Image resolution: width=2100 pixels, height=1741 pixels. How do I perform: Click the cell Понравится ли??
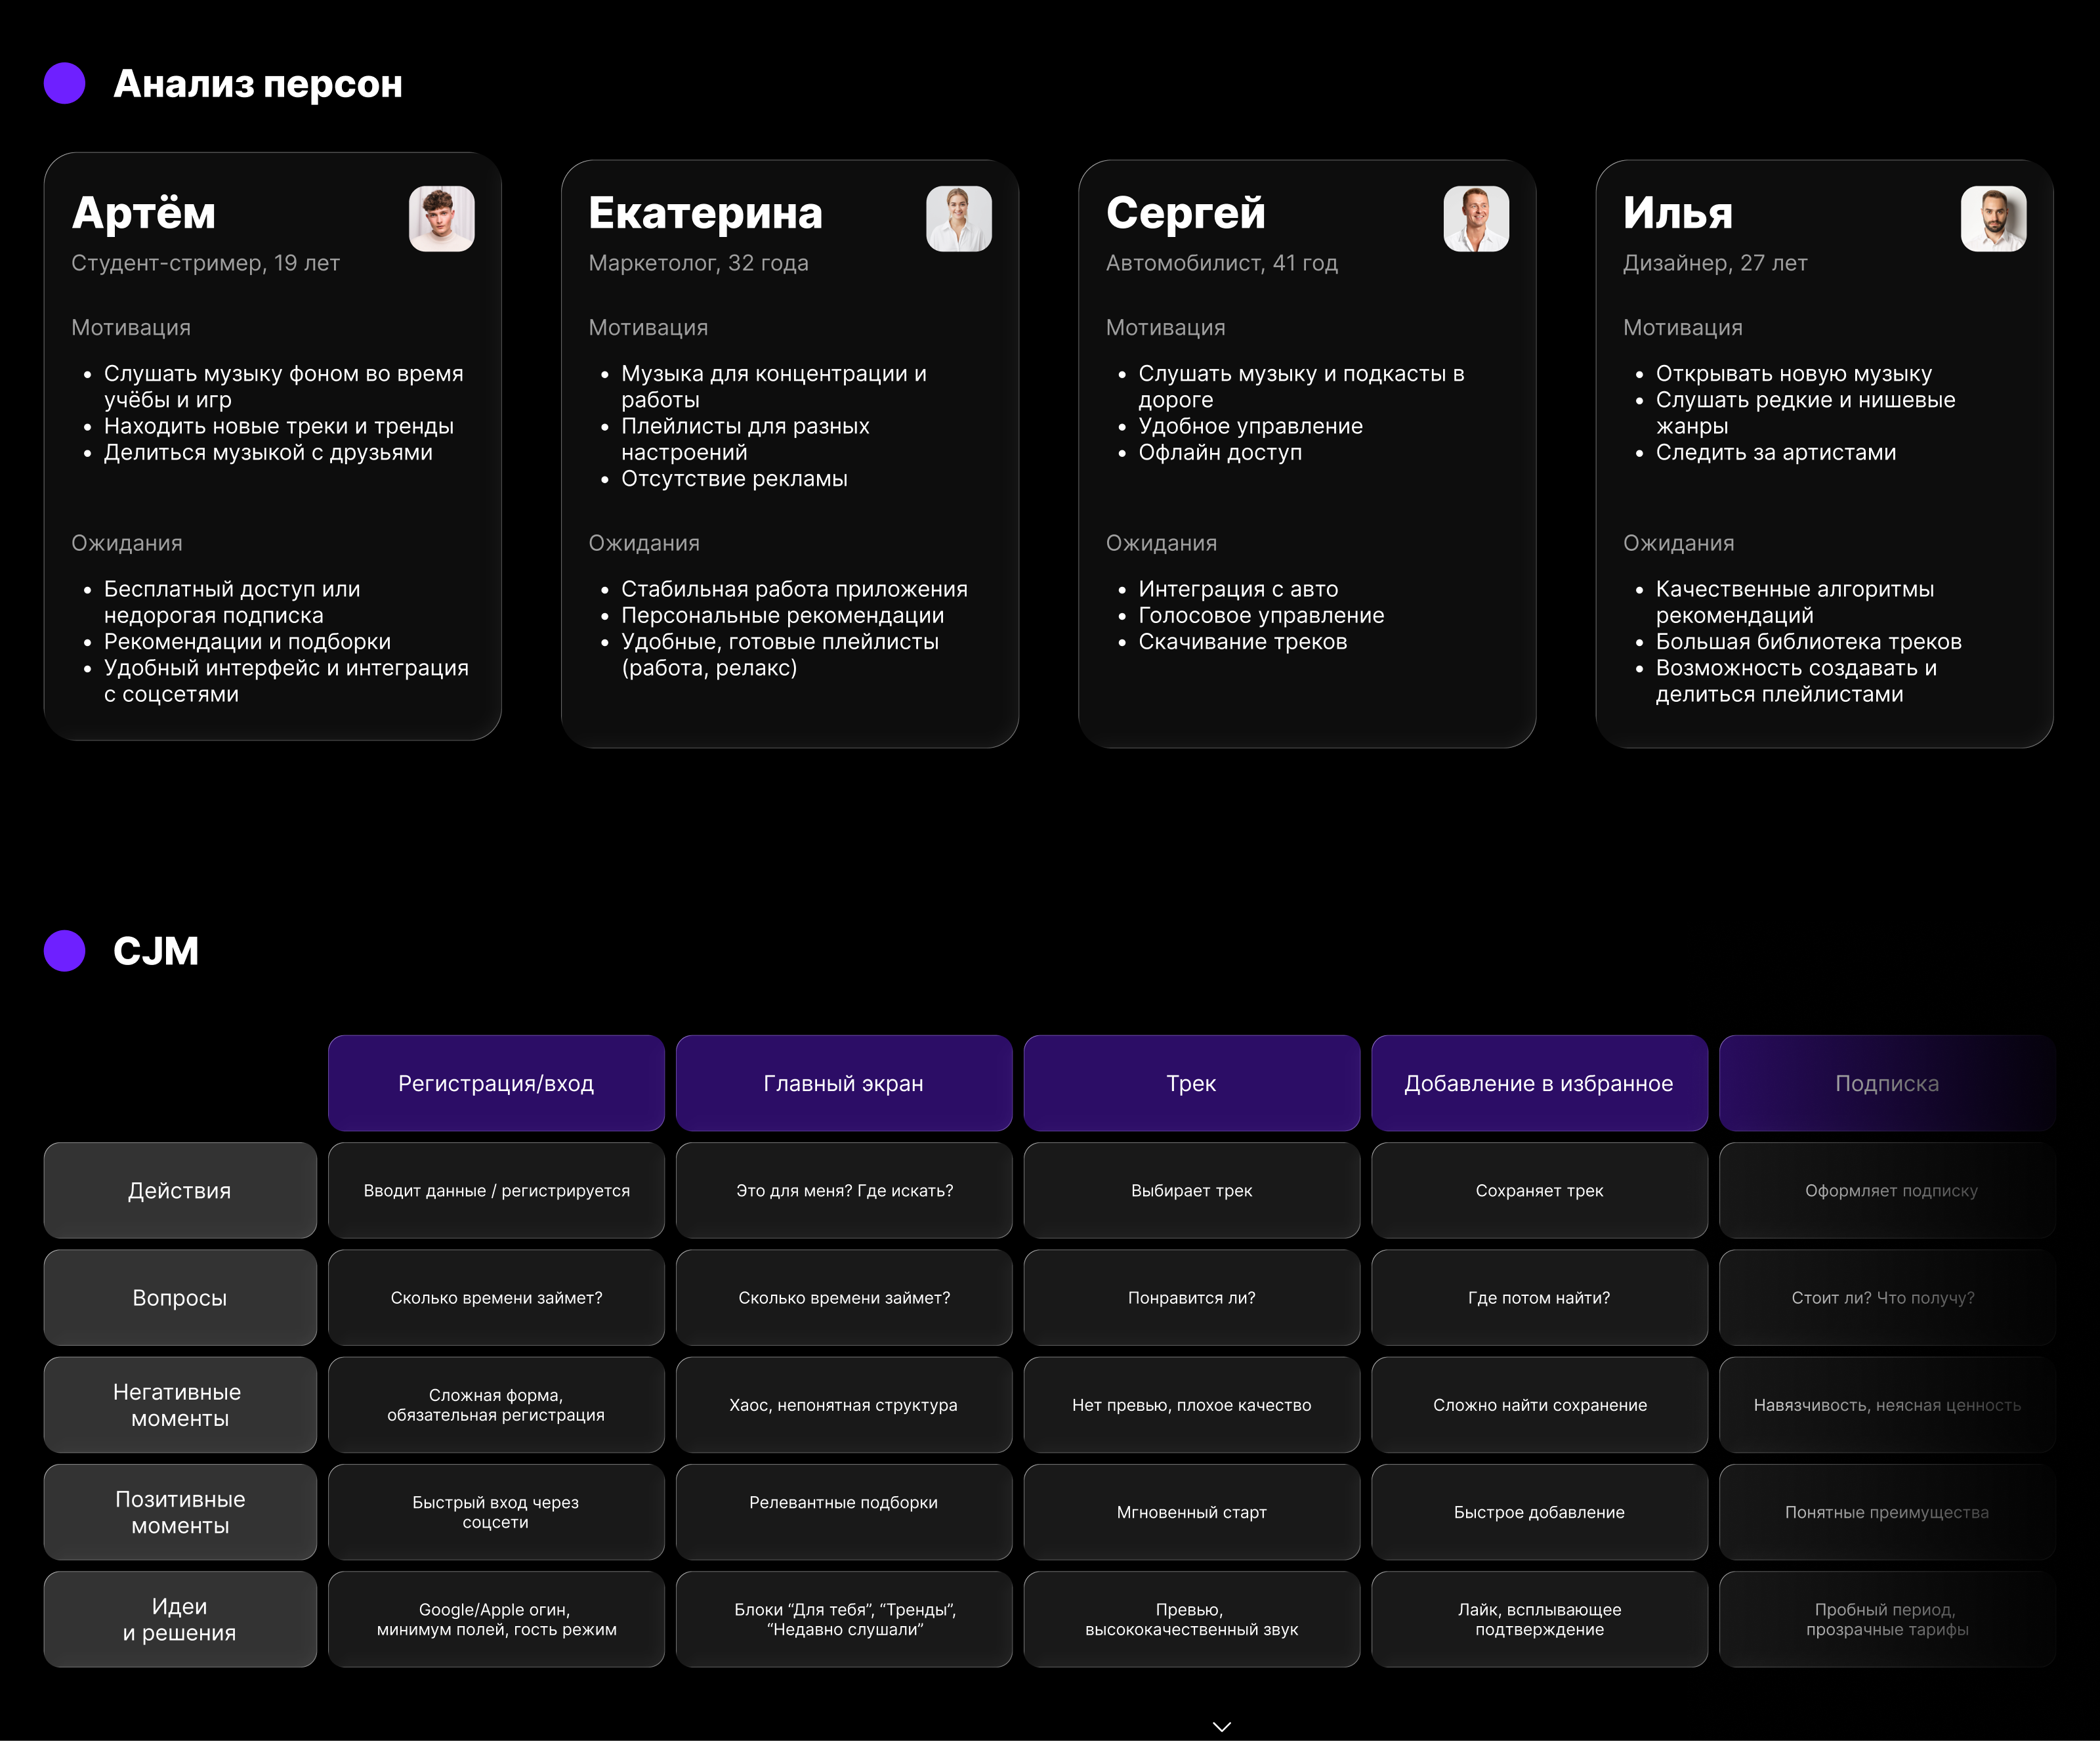(1192, 1298)
